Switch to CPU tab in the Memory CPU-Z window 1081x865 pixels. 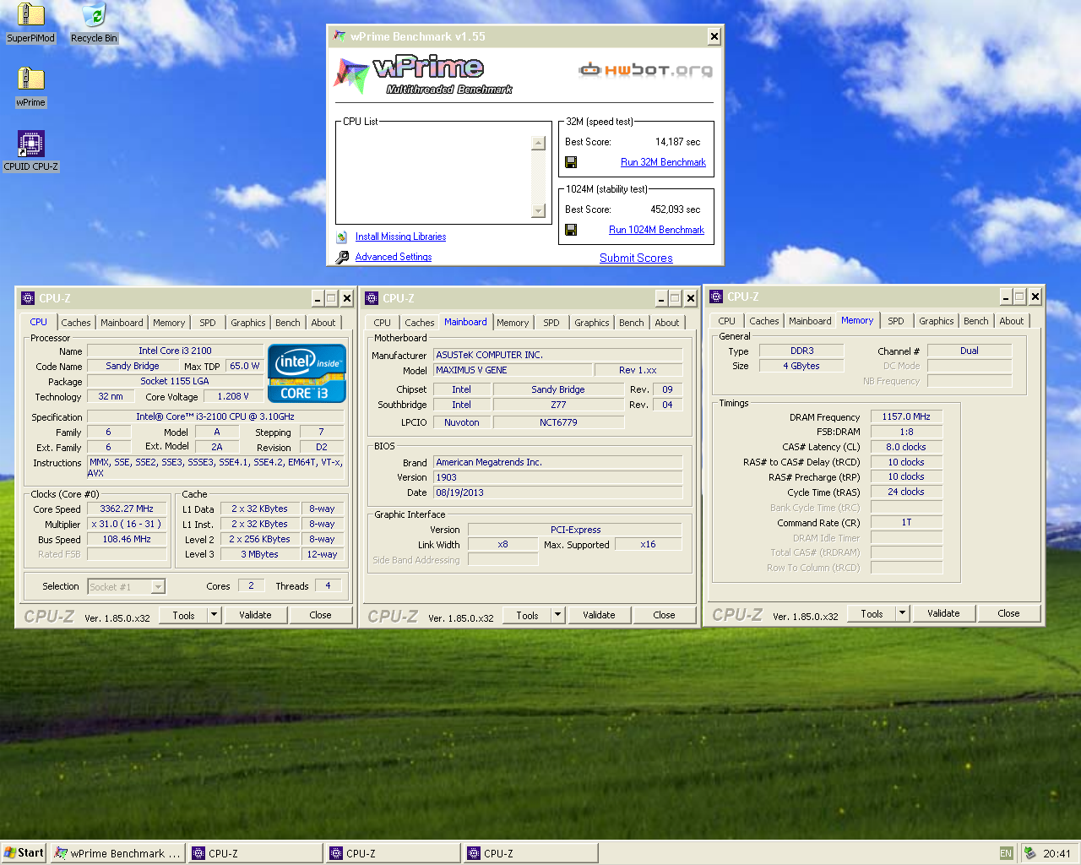coord(726,321)
